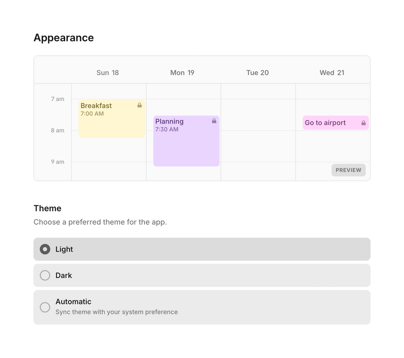The image size is (404, 358).
Task: Click the Appearance section heading
Action: point(63,38)
